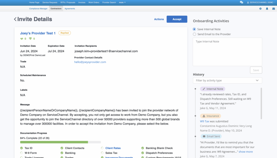This screenshot has width=277, height=158.
Task: Select Send Email to the Provider option
Action: pyautogui.click(x=194, y=34)
